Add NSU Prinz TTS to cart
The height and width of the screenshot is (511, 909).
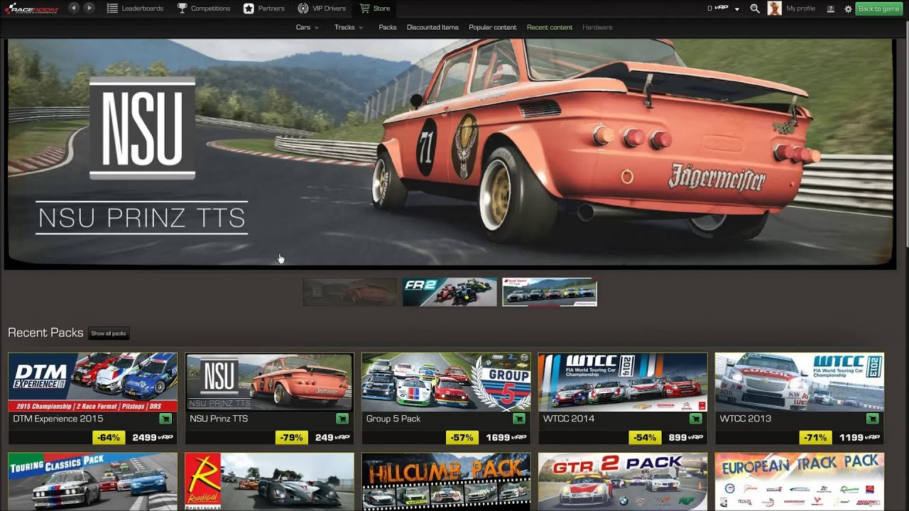click(x=342, y=419)
